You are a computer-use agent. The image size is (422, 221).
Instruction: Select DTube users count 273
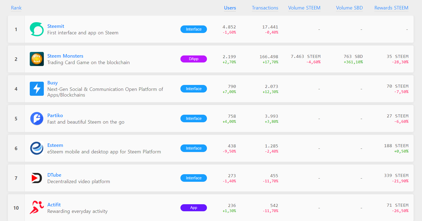232,176
